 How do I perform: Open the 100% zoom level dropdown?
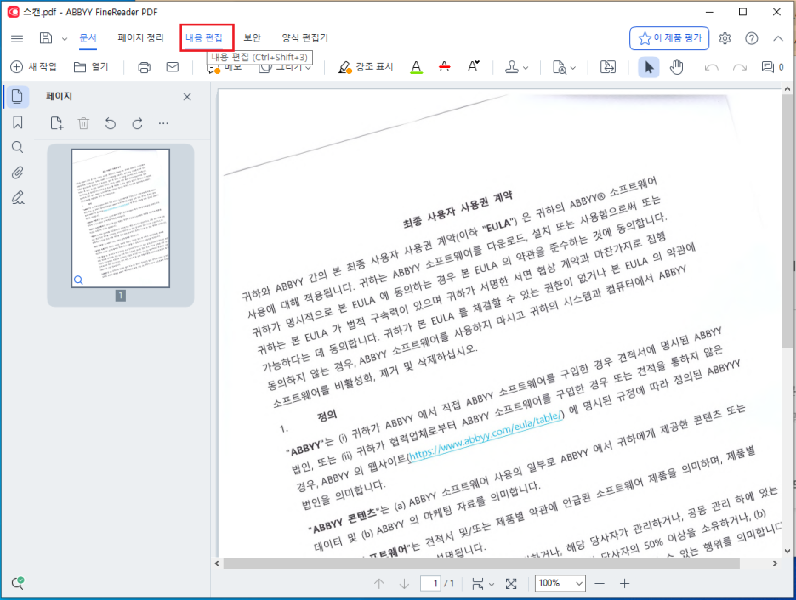pos(560,583)
